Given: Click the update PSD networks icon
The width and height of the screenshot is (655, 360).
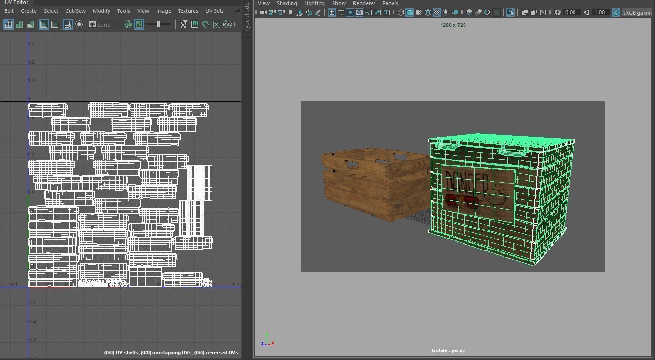Looking at the screenshot, I should click(x=228, y=24).
